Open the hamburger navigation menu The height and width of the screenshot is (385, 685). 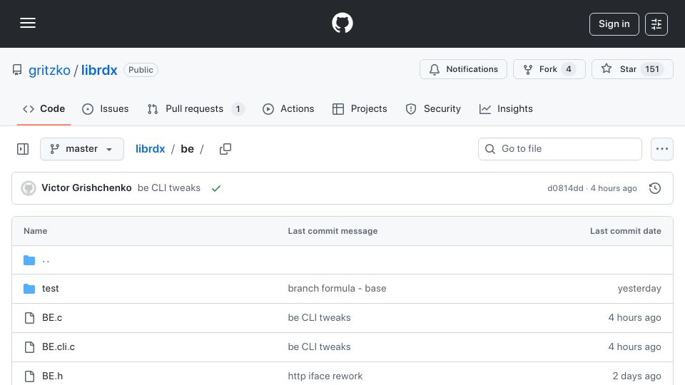[28, 23]
